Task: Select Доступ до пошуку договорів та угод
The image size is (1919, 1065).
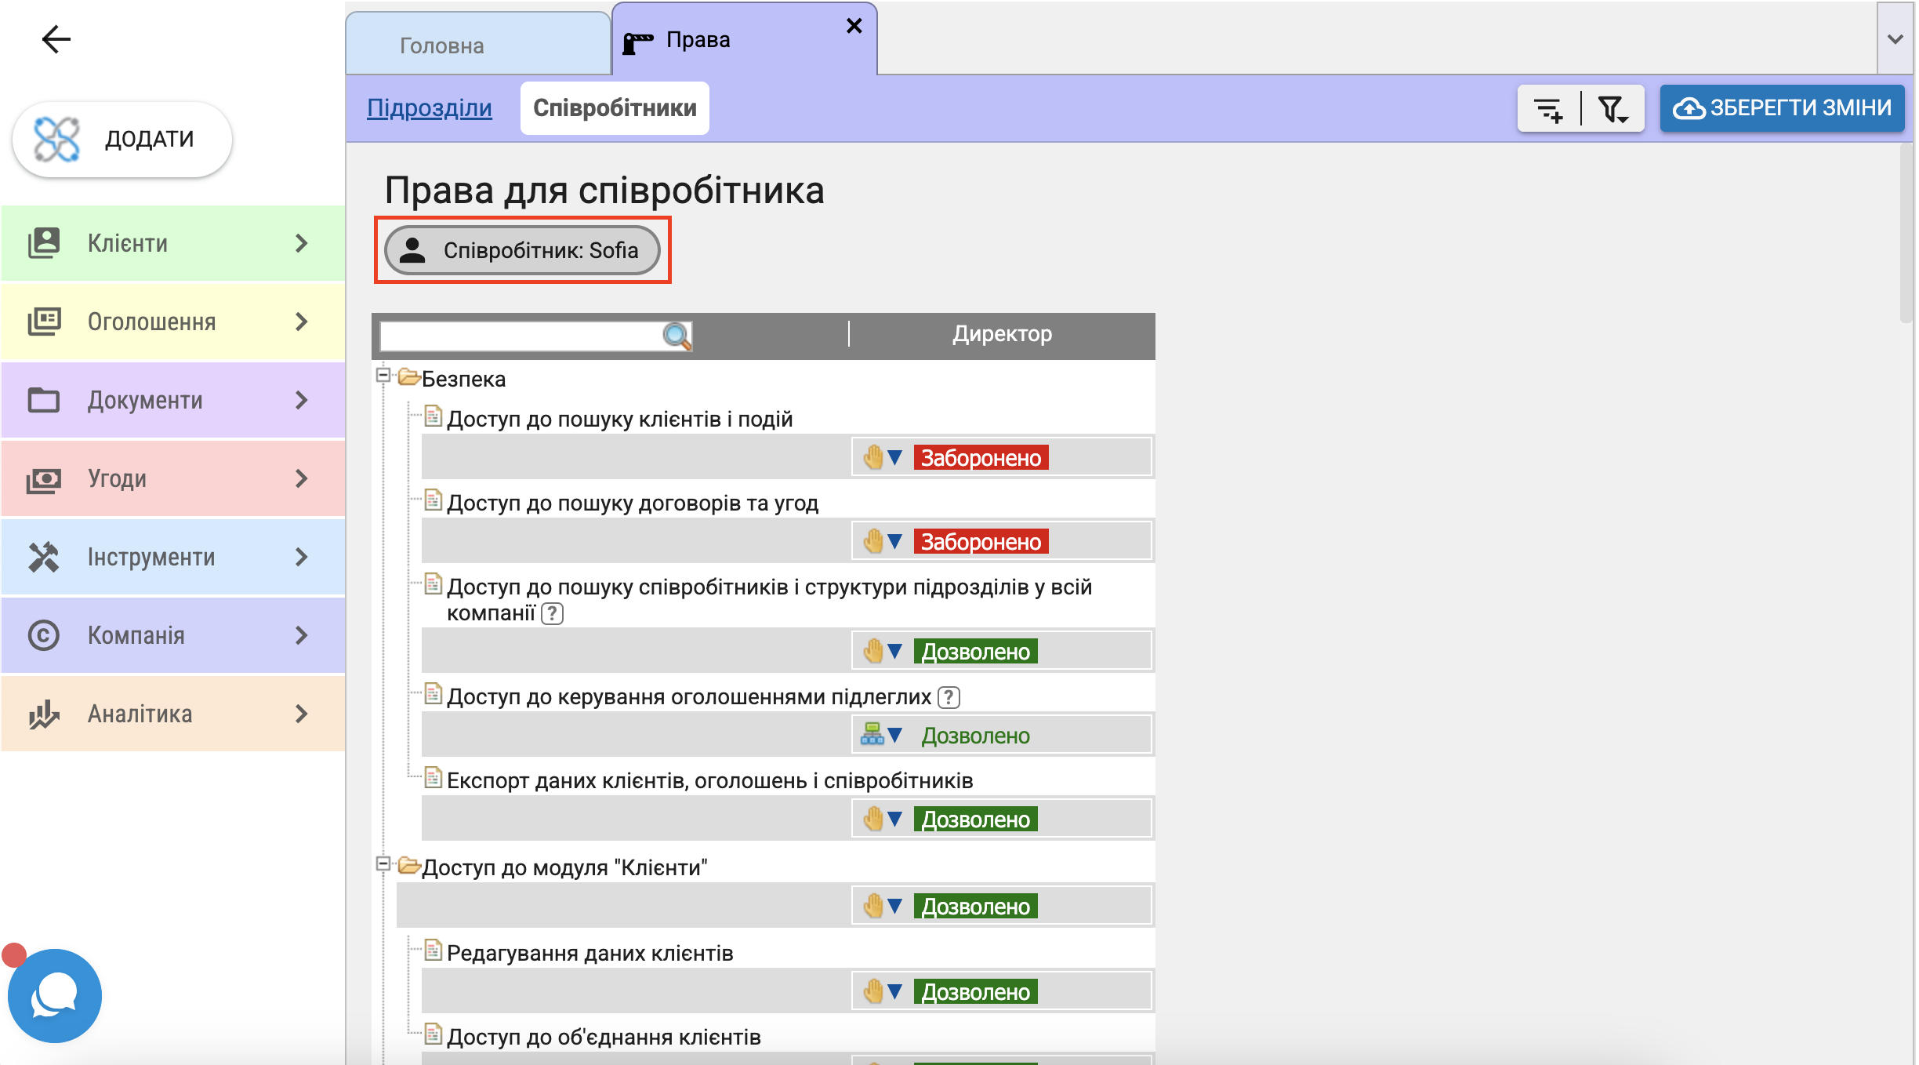Action: tap(632, 503)
